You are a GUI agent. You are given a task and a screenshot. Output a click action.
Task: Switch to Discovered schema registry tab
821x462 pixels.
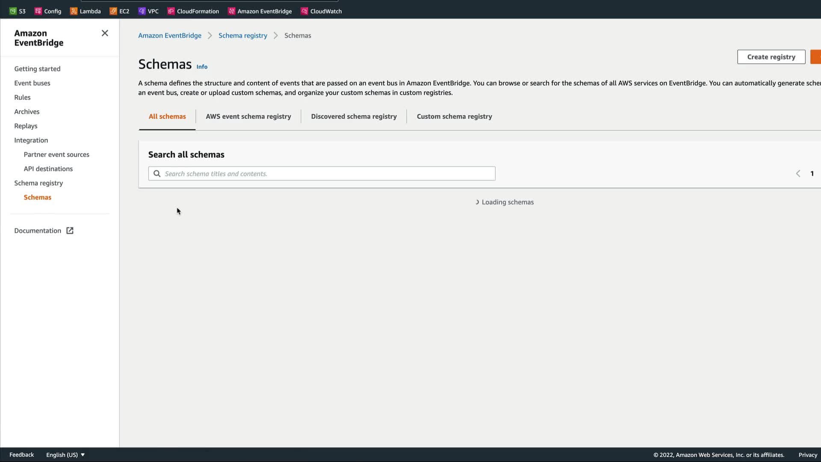tap(354, 116)
